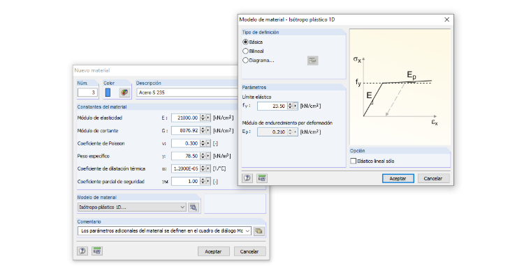
Task: Open arrow menu beside Peso específico
Action: click(x=208, y=156)
